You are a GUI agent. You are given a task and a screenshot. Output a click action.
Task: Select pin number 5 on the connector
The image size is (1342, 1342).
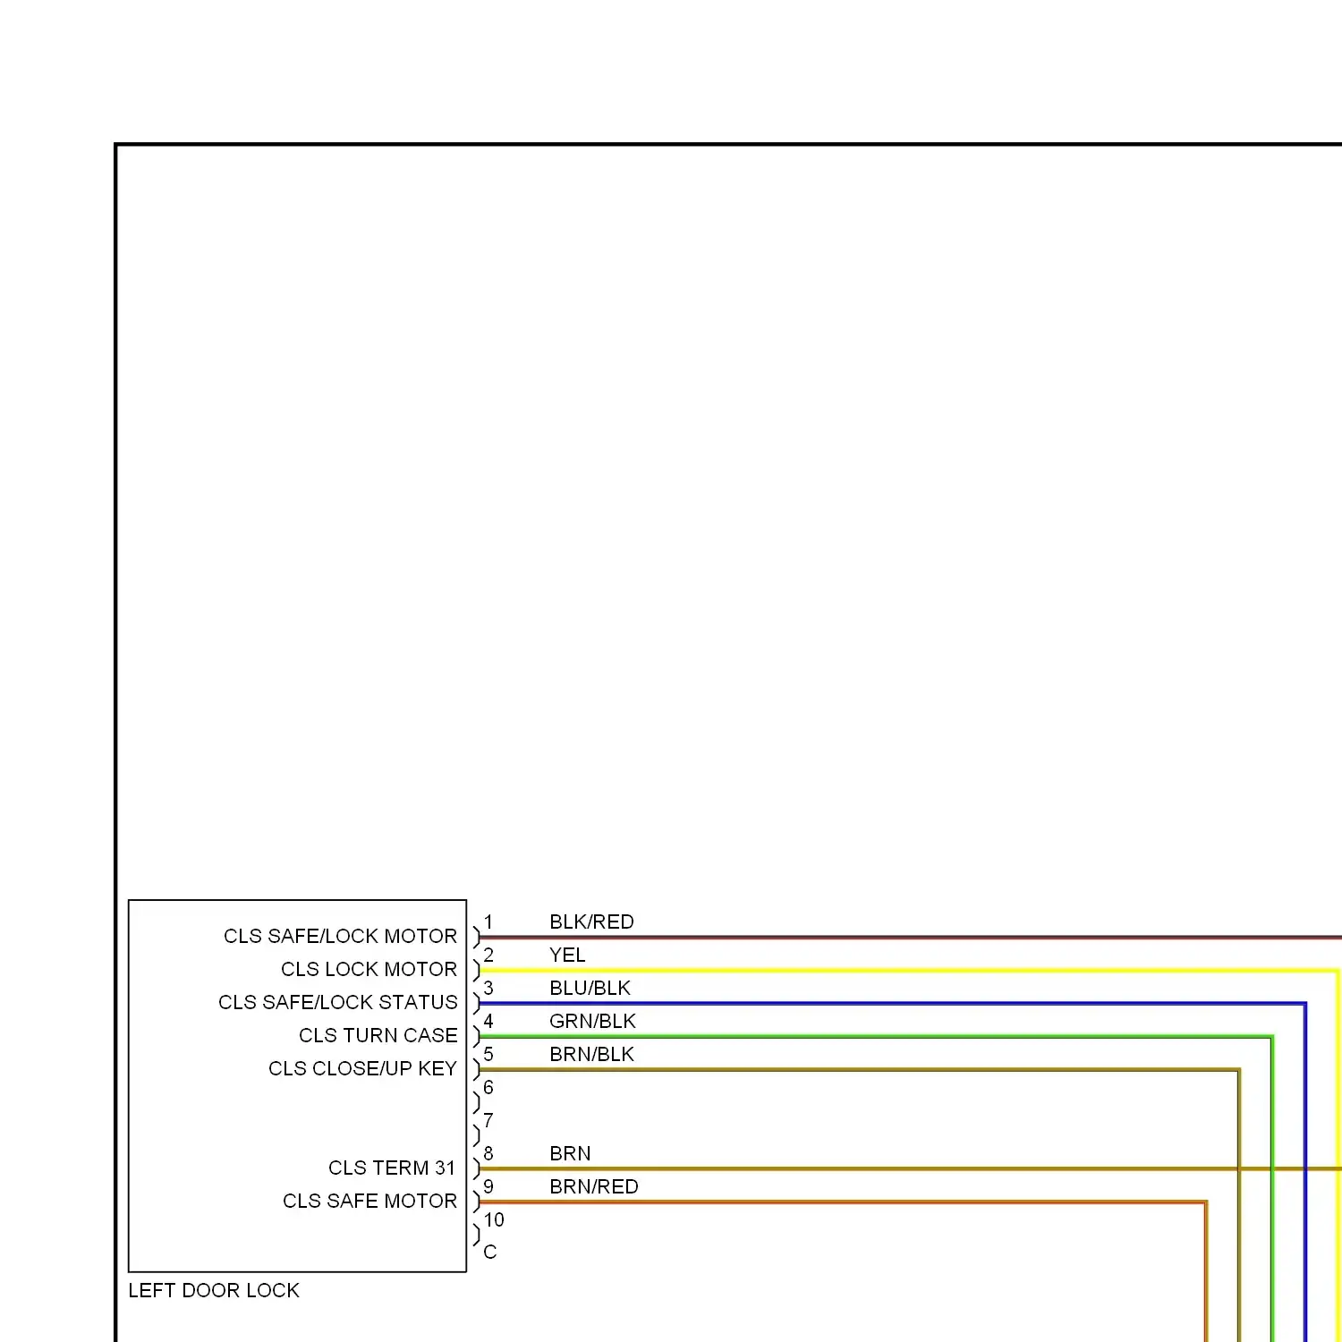(x=488, y=1054)
